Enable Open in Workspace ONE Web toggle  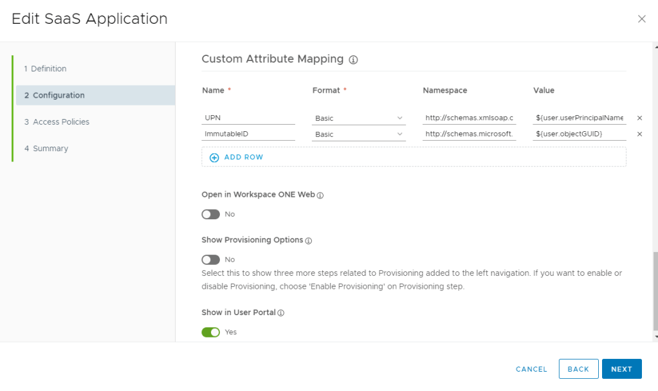pos(210,214)
